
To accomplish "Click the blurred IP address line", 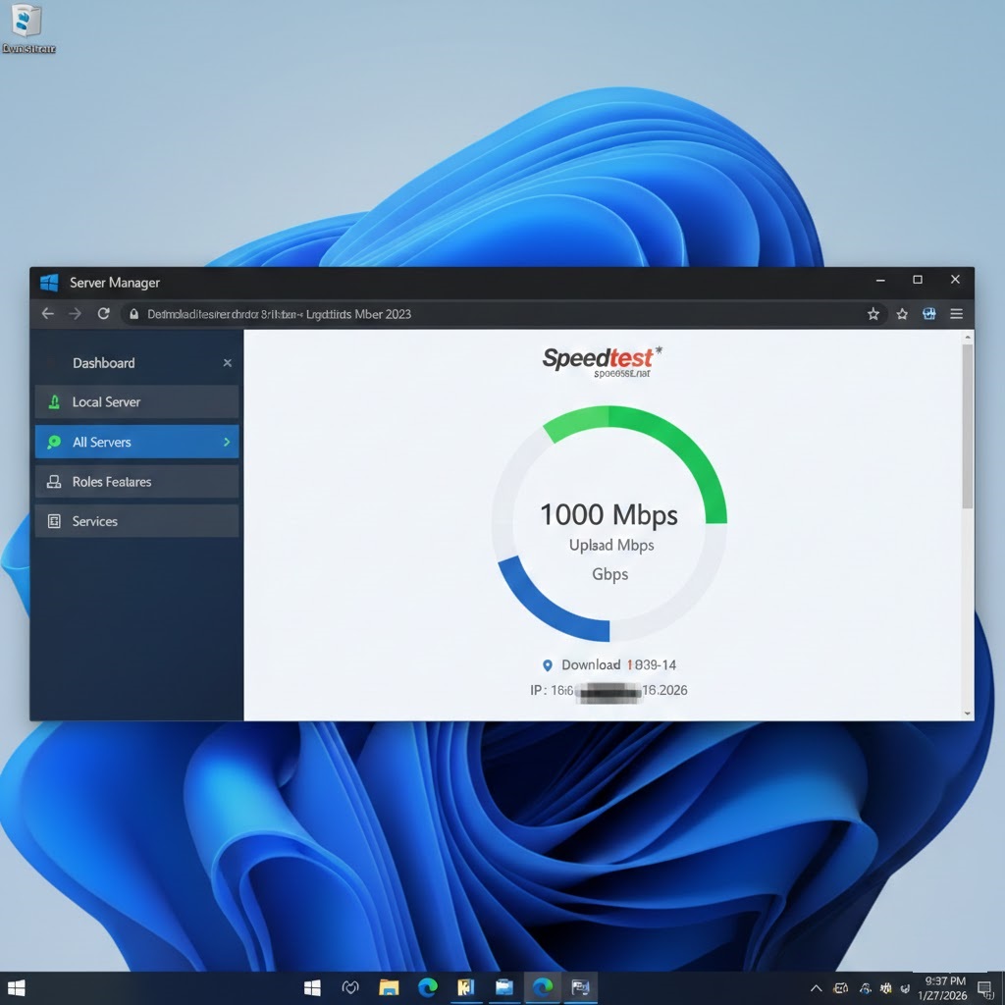I will point(608,691).
